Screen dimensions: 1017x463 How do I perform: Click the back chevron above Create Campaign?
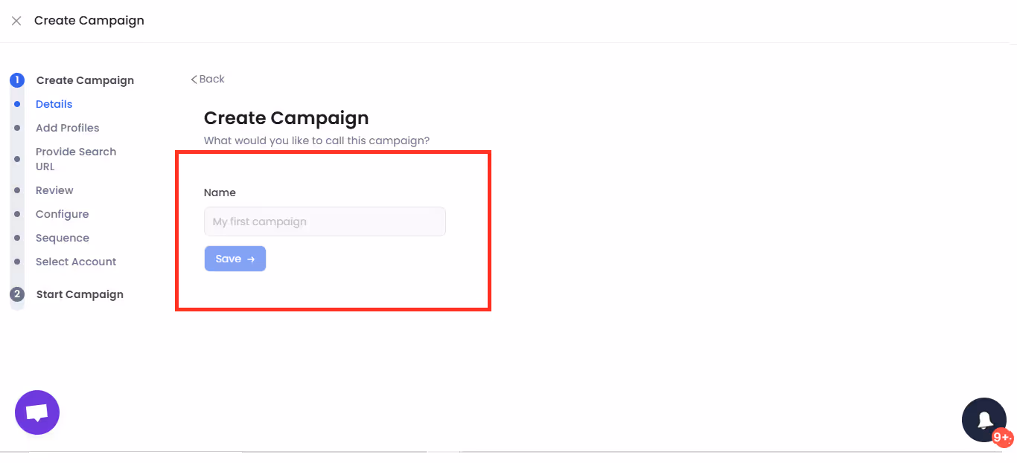[195, 79]
